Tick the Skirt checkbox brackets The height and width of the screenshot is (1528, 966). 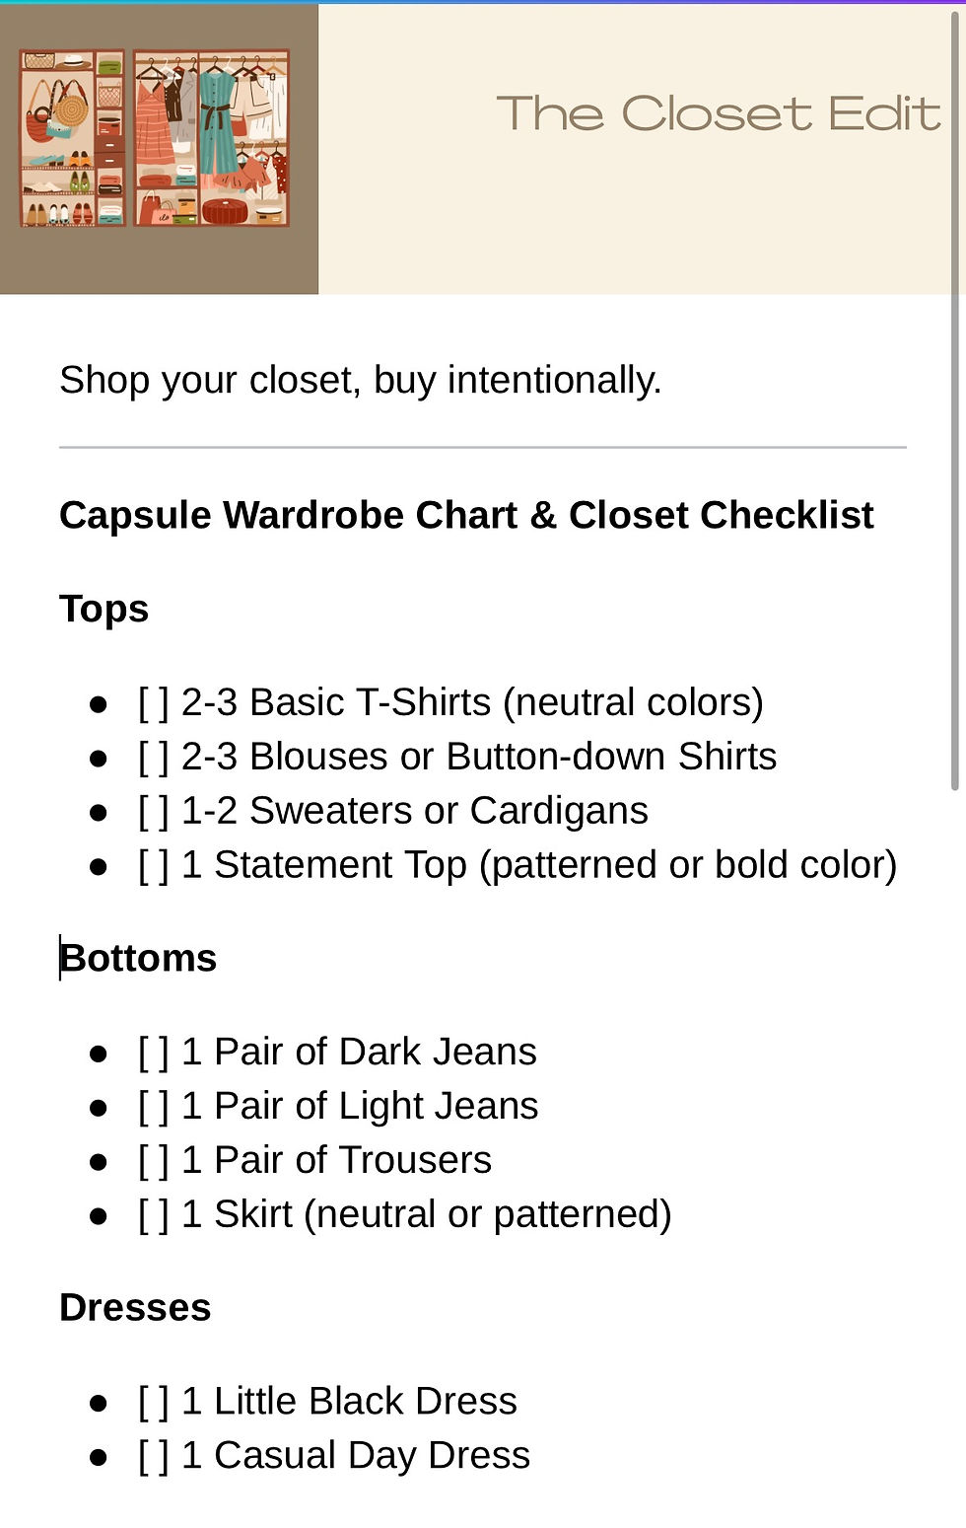(x=154, y=1215)
